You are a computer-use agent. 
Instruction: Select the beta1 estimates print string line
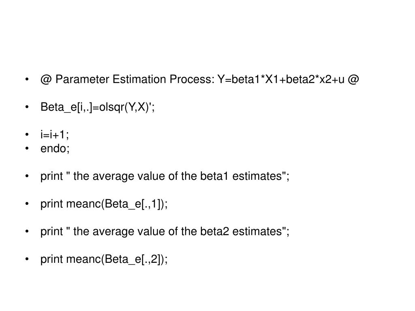coord(165,176)
